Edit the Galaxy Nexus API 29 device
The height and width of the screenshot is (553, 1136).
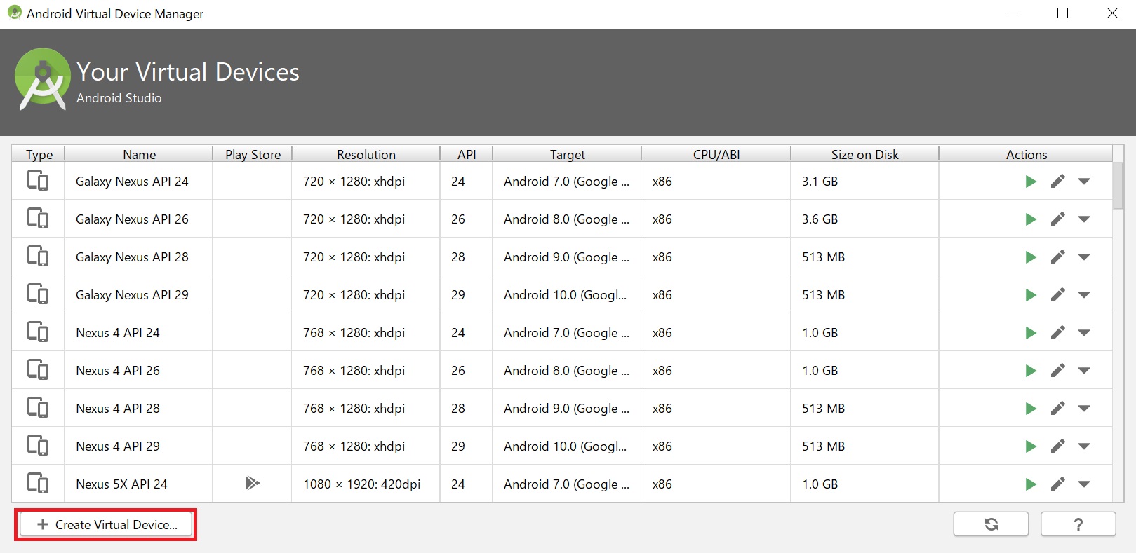[x=1057, y=295]
